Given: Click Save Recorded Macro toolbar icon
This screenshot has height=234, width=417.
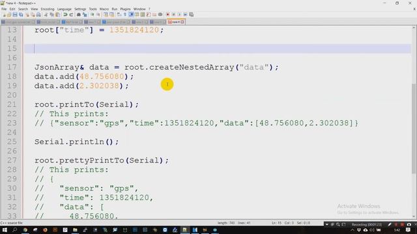Looking at the screenshot, I should (x=191, y=14).
